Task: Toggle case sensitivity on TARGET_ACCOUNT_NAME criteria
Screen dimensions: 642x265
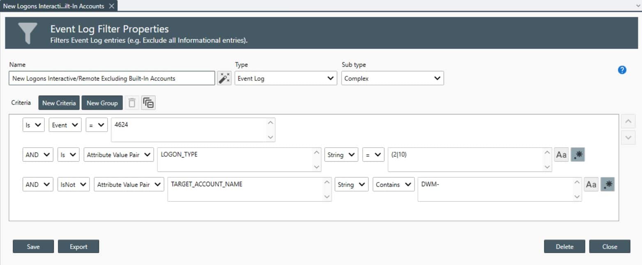Action: point(591,184)
